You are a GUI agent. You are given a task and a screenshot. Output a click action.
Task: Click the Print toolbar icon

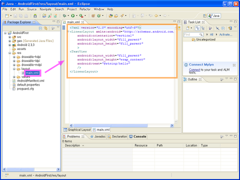pos(26,15)
